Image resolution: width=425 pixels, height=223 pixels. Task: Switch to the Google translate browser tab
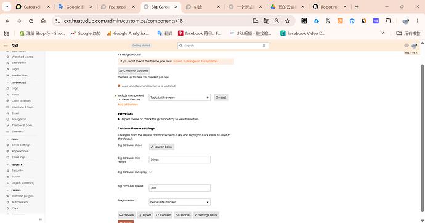[x=76, y=7]
